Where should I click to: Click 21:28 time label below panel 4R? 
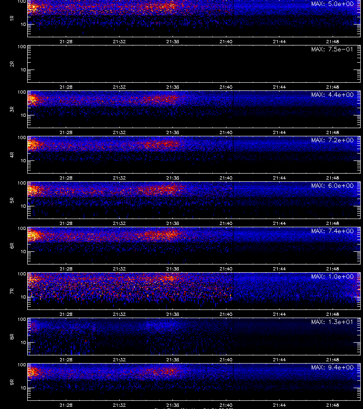pyautogui.click(x=66, y=178)
